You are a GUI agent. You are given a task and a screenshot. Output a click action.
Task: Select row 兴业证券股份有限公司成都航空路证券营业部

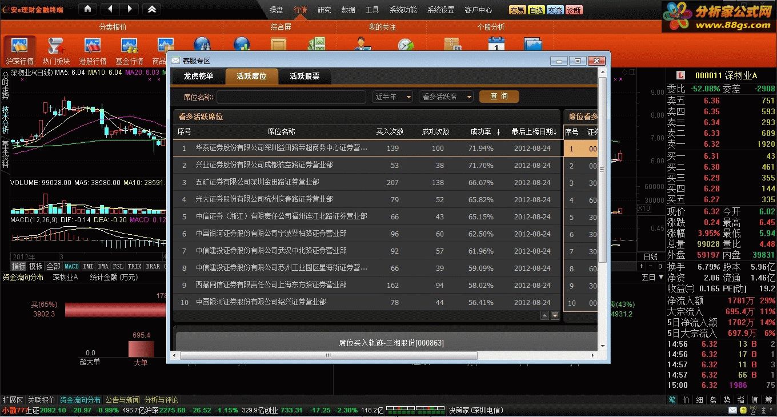pyautogui.click(x=367, y=165)
